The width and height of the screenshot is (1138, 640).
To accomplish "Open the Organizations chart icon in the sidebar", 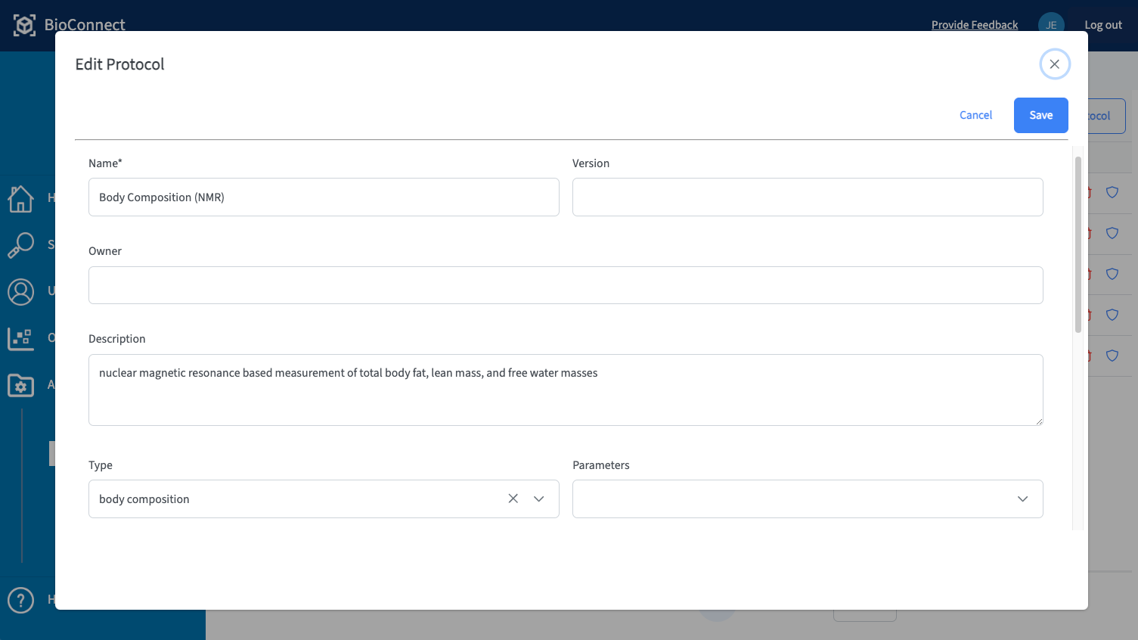I will 20,339.
